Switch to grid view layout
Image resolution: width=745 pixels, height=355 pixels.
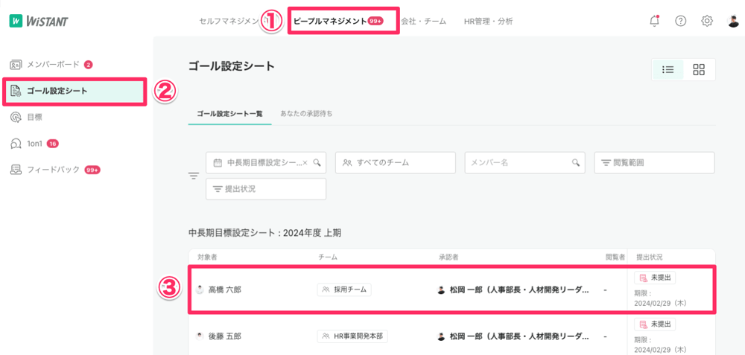point(699,69)
